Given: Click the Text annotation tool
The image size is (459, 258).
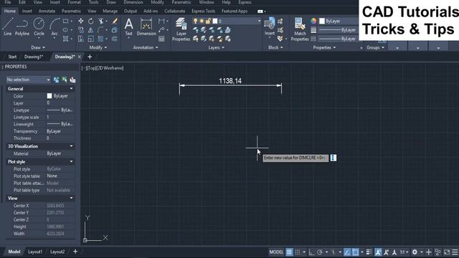Looking at the screenshot, I should 129,27.
